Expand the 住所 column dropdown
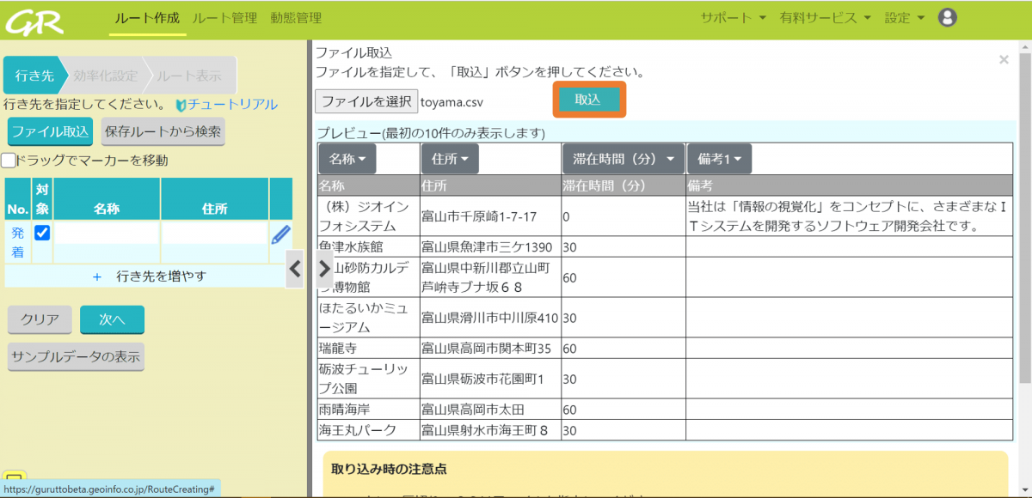Image resolution: width=1032 pixels, height=498 pixels. 450,159
